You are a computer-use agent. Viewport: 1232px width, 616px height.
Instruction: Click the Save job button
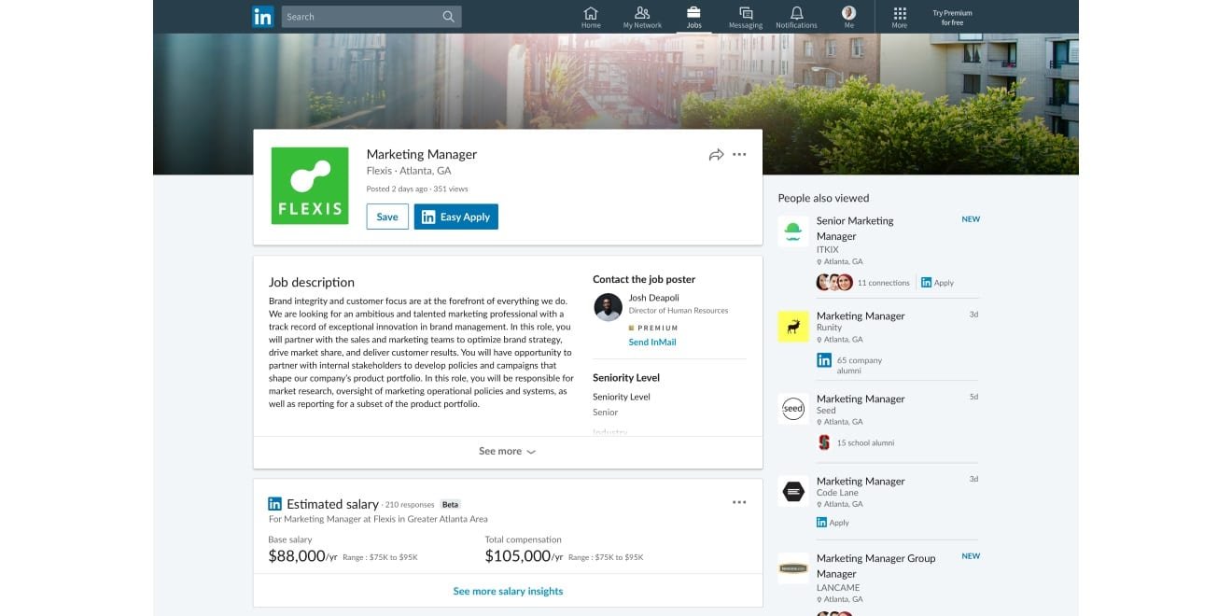386,217
